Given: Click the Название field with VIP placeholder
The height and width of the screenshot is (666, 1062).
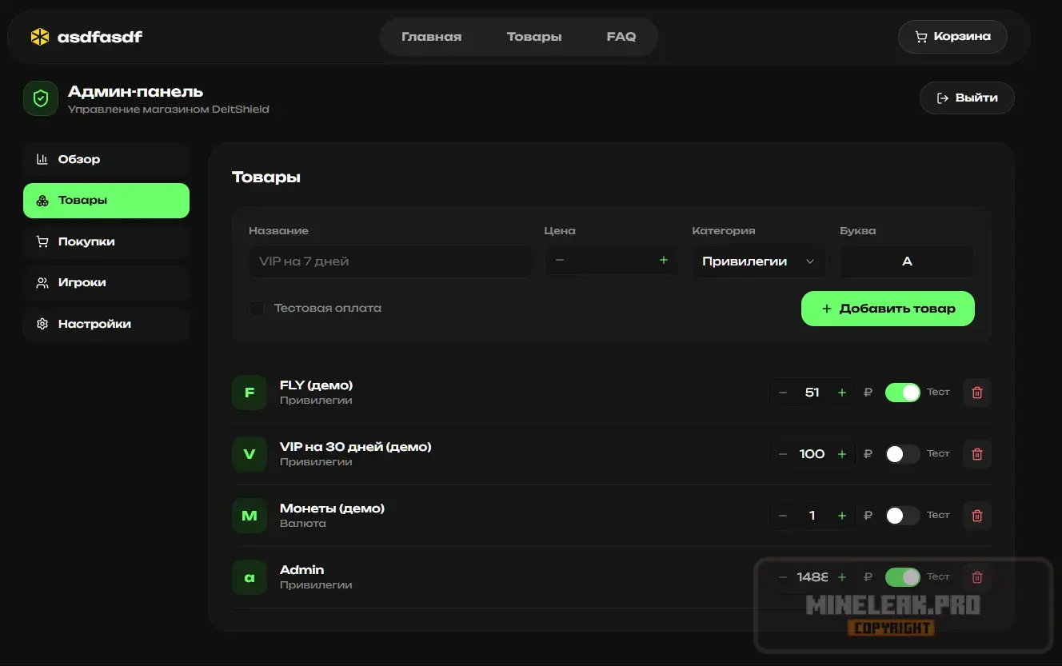Looking at the screenshot, I should tap(390, 261).
